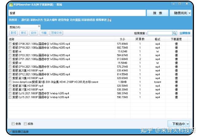
Task: Close the search results tab (15)
Action: pyautogui.click(x=39, y=26)
